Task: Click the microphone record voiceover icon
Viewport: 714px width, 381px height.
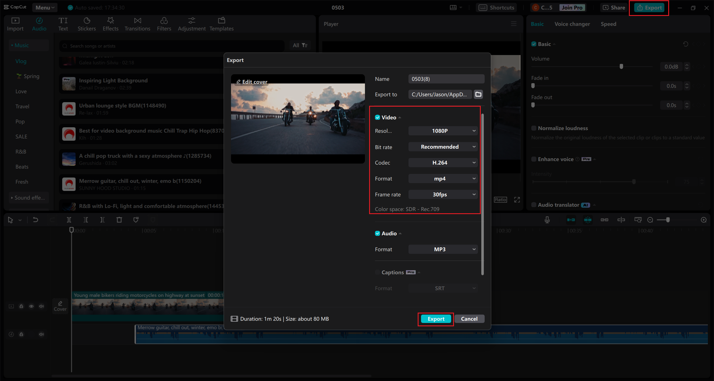Action: tap(547, 220)
